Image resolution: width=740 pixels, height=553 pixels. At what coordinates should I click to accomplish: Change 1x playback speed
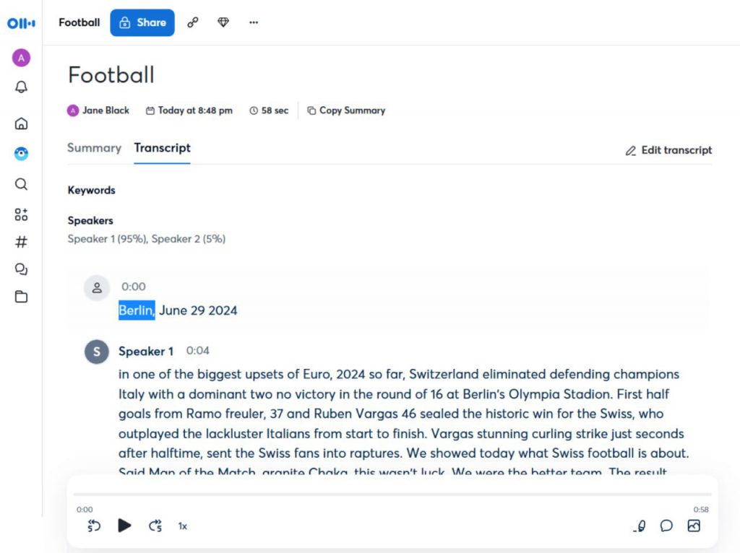coord(183,526)
